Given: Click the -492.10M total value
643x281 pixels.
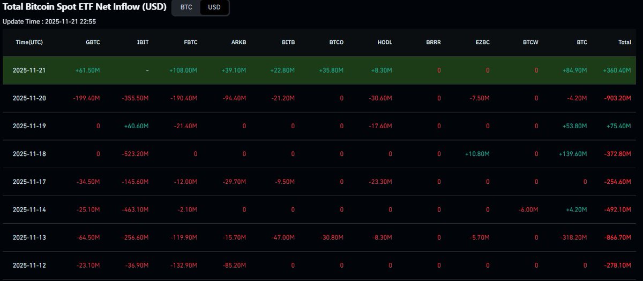Looking at the screenshot, I should (617, 209).
